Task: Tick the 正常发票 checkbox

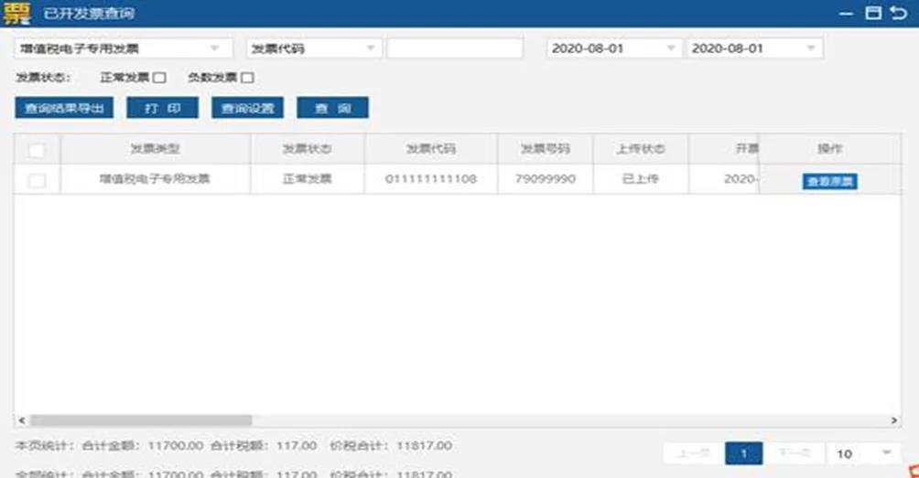Action: click(159, 78)
